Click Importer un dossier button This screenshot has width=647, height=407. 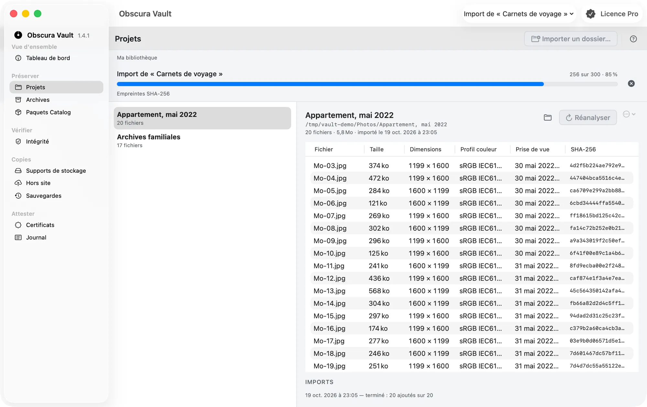point(571,39)
